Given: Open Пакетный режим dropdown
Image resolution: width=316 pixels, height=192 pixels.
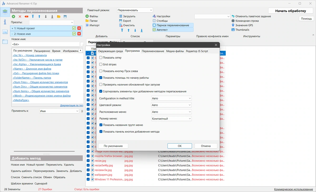Looking at the screenshot, I should pos(135,10).
